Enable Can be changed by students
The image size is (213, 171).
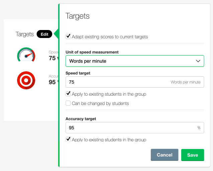click(x=68, y=103)
